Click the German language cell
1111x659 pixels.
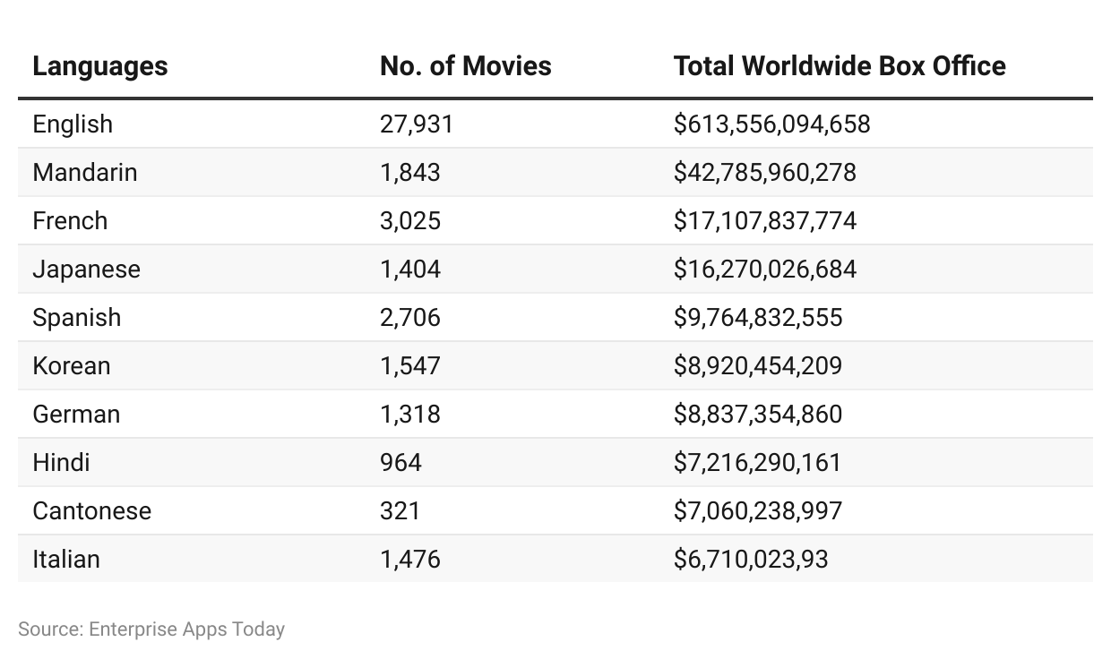tap(76, 414)
